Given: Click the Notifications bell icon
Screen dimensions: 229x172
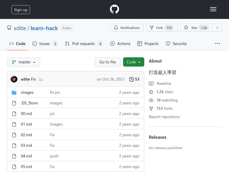Looking at the screenshot, I should coord(116,28).
